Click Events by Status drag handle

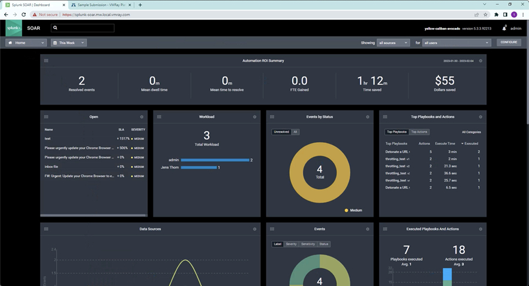(x=272, y=117)
